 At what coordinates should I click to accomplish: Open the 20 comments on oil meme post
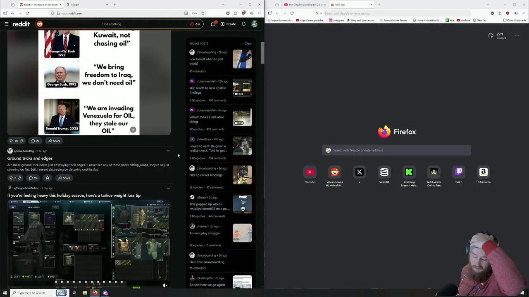36,141
